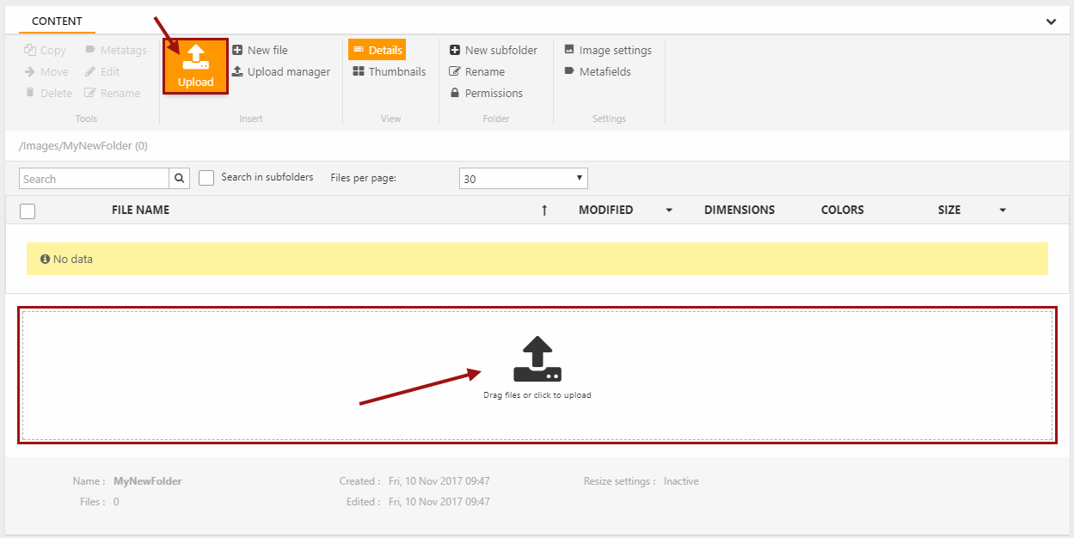Open folder Permissions

click(486, 94)
